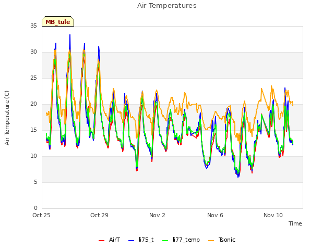The width and height of the screenshot is (334, 250).
Task: Toggle the AirT legend entry
Action: click(109, 240)
